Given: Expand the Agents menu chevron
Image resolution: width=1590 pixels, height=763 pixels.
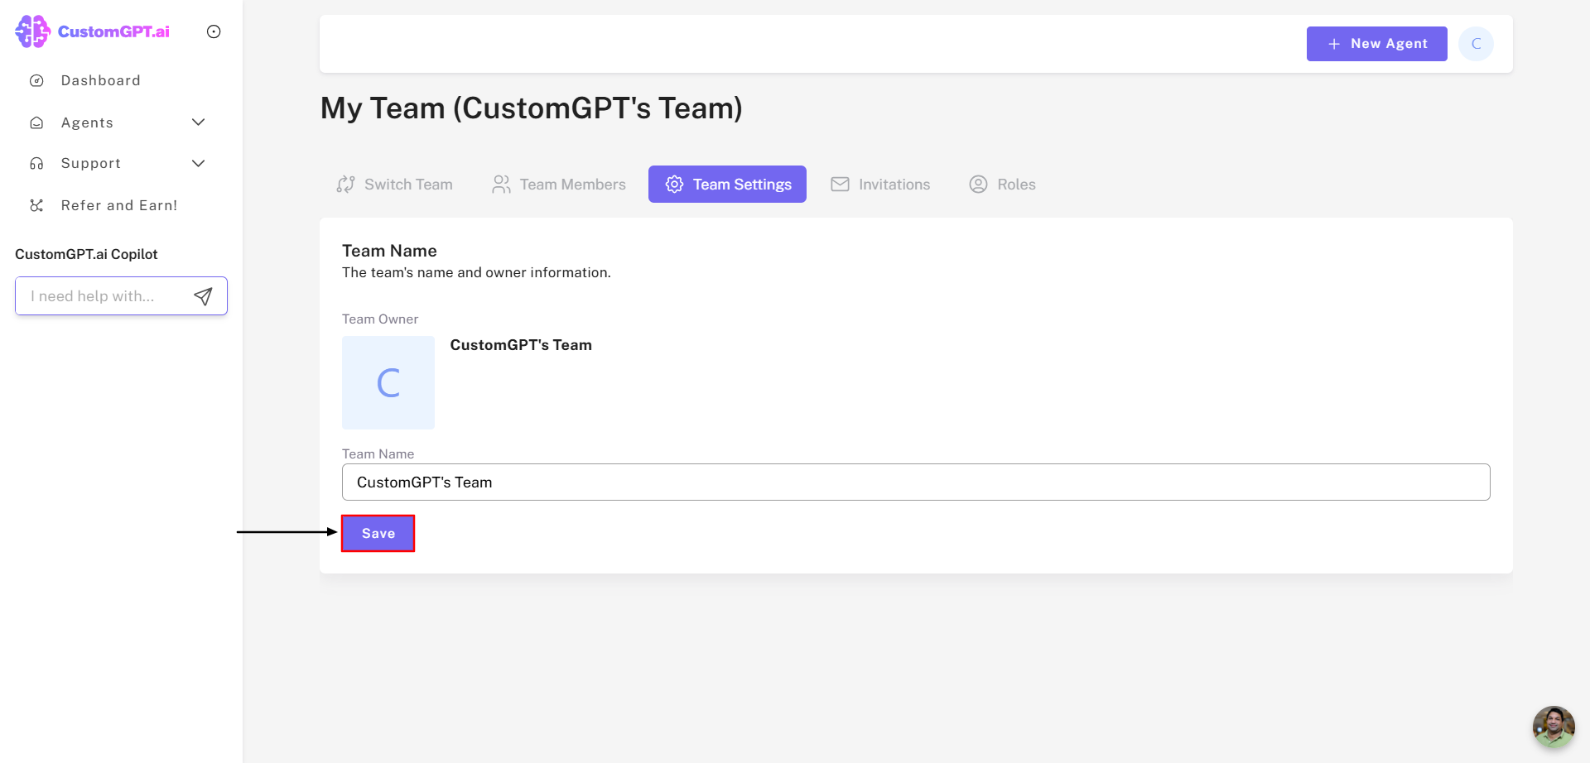Looking at the screenshot, I should [x=199, y=122].
